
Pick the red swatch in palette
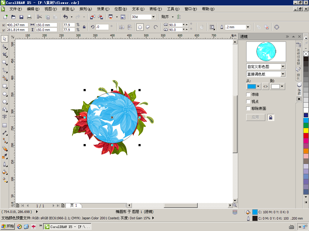tap(306, 136)
